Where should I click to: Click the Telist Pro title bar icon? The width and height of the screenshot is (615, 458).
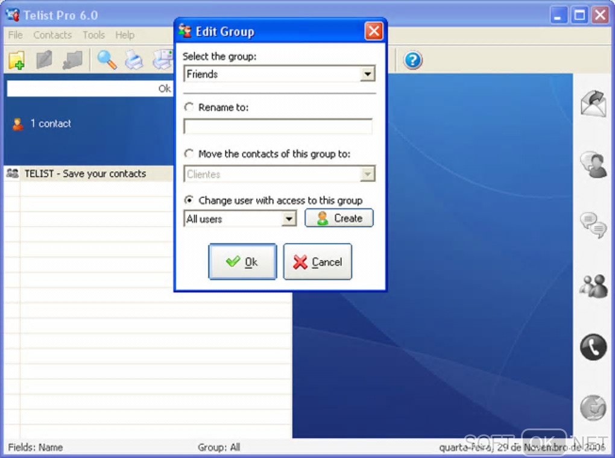point(13,15)
